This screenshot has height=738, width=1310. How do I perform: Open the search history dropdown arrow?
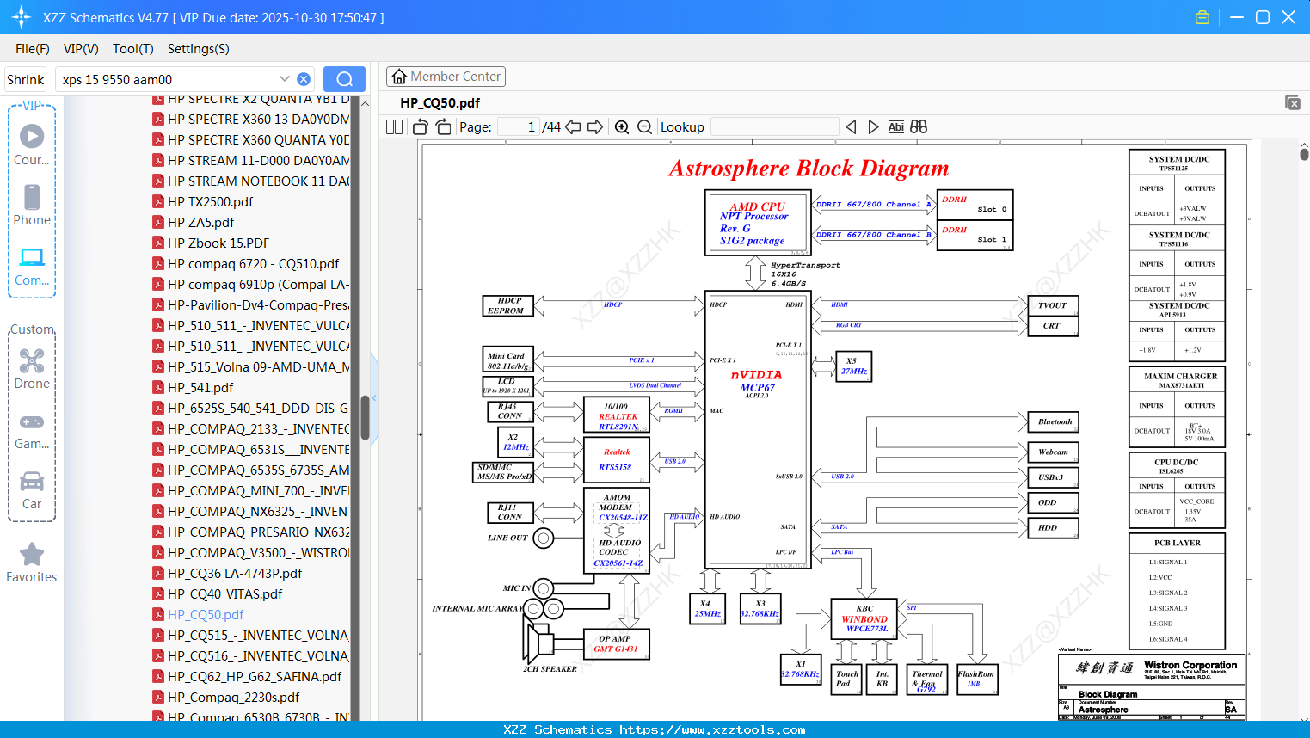tap(285, 78)
